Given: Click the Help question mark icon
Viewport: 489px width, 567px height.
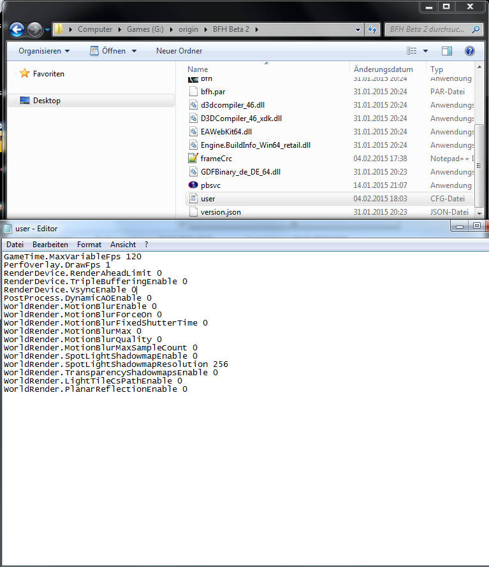Looking at the screenshot, I should (x=470, y=51).
